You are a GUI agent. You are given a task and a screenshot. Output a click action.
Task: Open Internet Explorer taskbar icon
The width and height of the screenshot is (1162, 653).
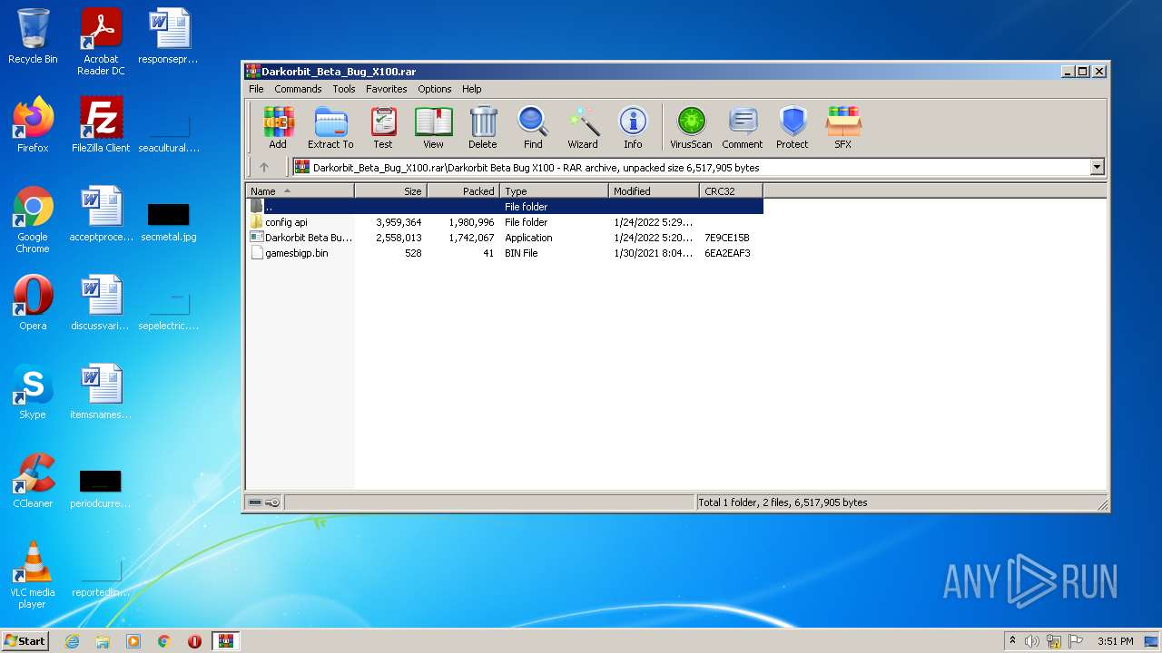coord(72,641)
